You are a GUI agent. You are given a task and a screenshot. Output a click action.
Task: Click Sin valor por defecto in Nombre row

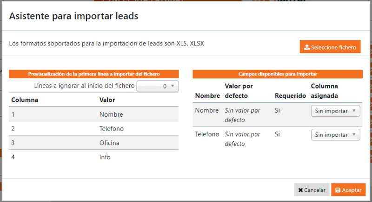pos(242,115)
